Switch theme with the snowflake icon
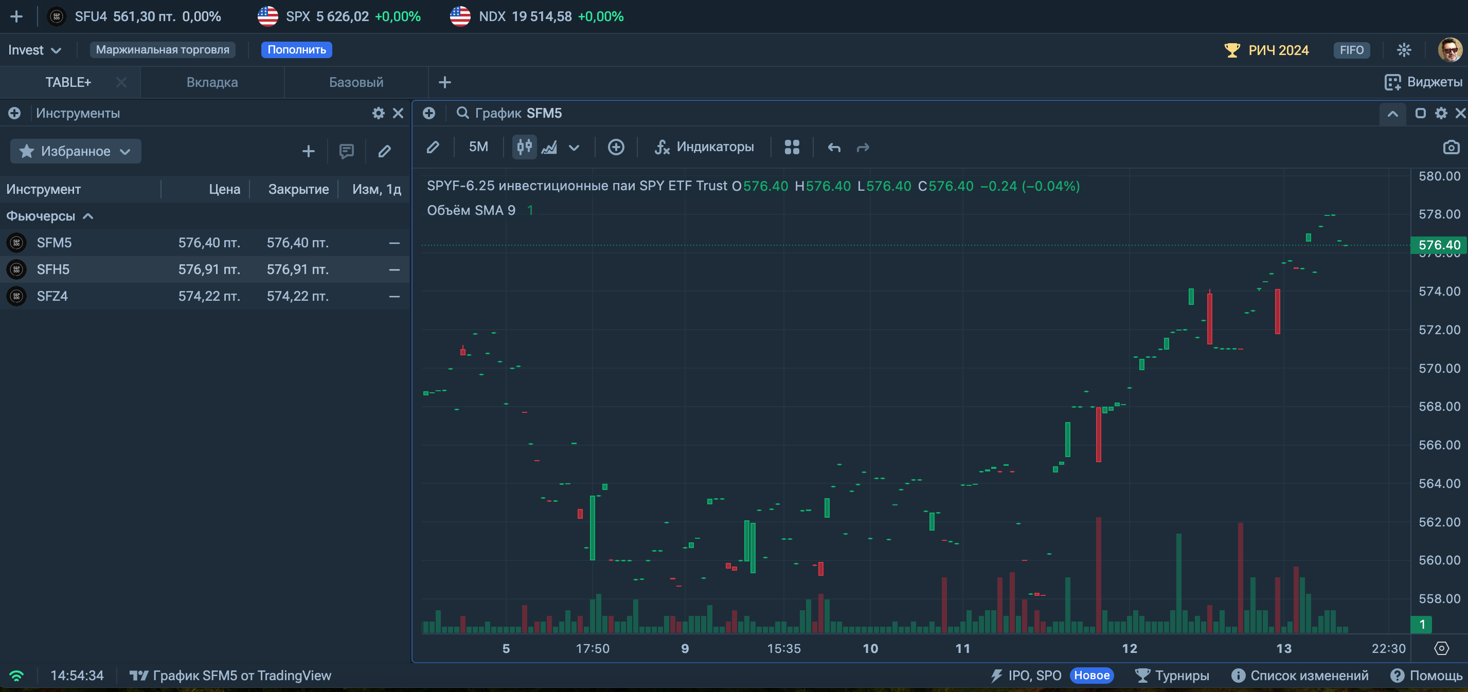 (1404, 50)
